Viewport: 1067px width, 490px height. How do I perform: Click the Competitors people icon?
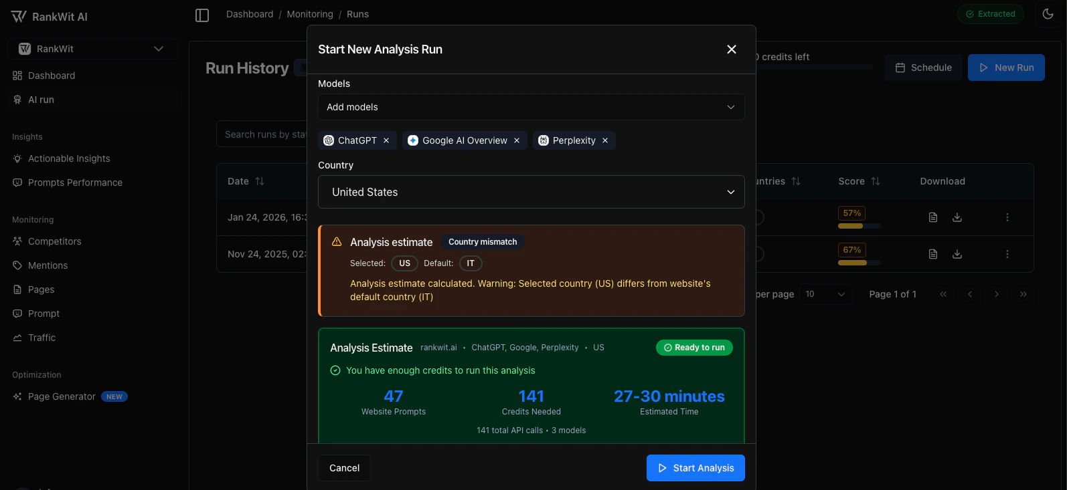tap(17, 241)
